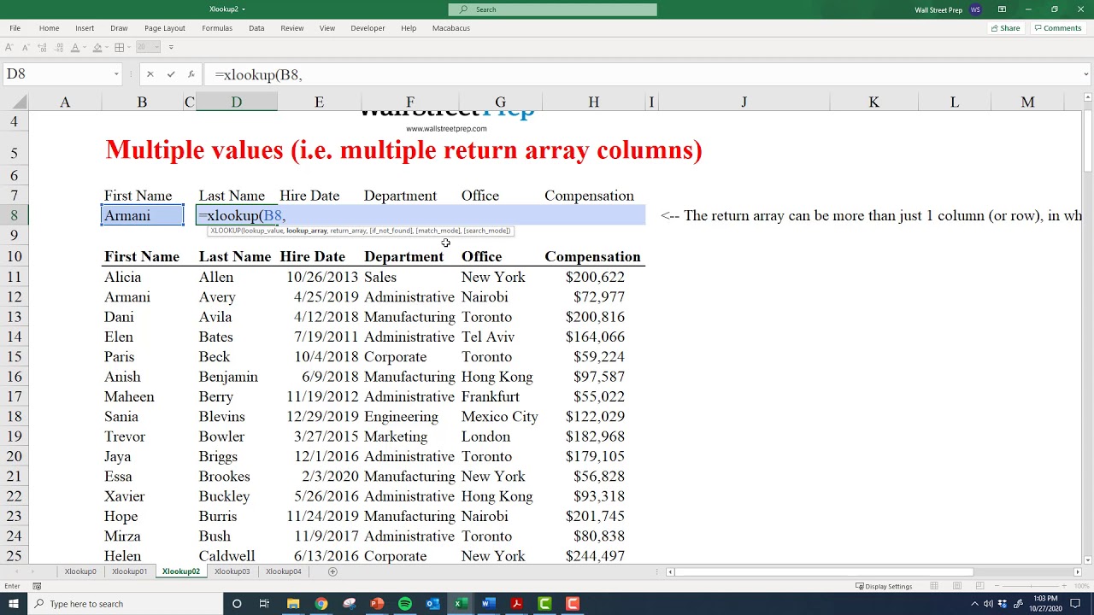
Task: Expand the formula bar
Action: pyautogui.click(x=1085, y=74)
